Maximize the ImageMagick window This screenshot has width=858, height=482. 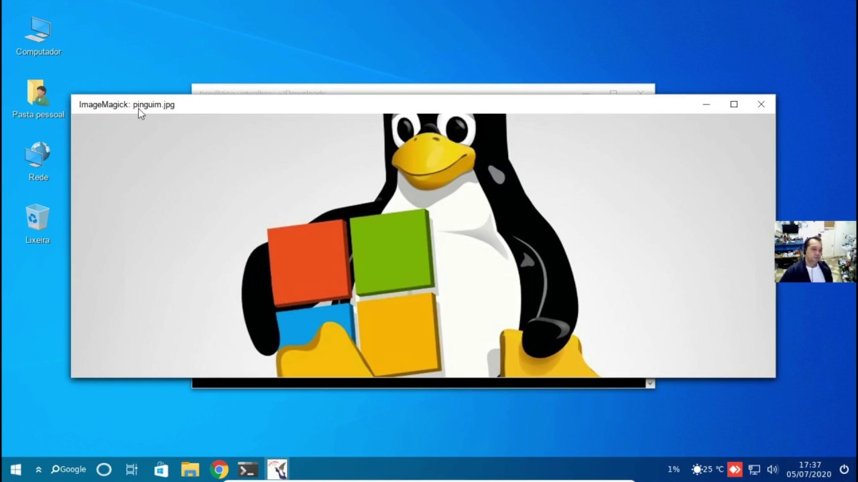(x=734, y=104)
